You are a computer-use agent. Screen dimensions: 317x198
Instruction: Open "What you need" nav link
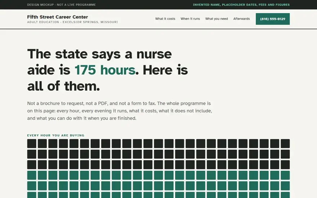pos(216,19)
